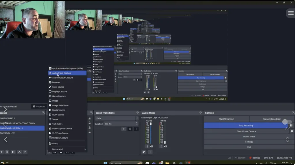This screenshot has width=295, height=165.
Task: Add an NDI Source
Action: click(x=67, y=115)
